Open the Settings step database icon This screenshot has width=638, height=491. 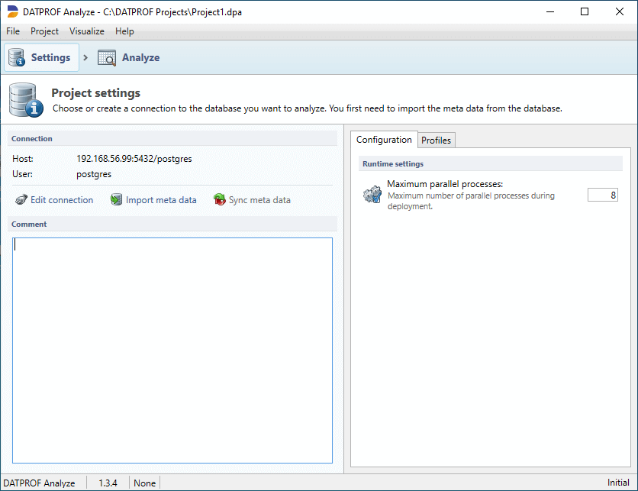pyautogui.click(x=17, y=57)
